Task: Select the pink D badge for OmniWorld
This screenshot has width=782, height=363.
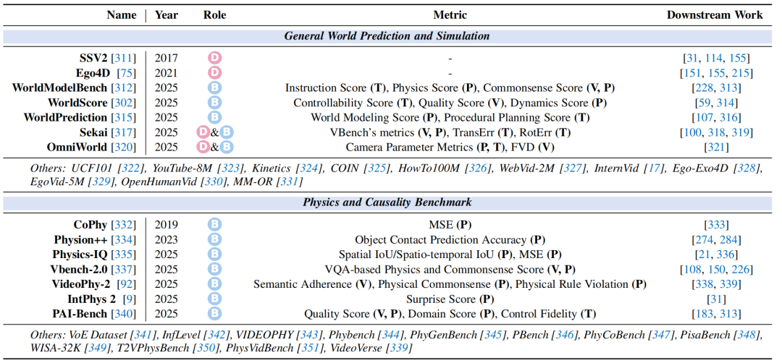Action: tap(204, 148)
